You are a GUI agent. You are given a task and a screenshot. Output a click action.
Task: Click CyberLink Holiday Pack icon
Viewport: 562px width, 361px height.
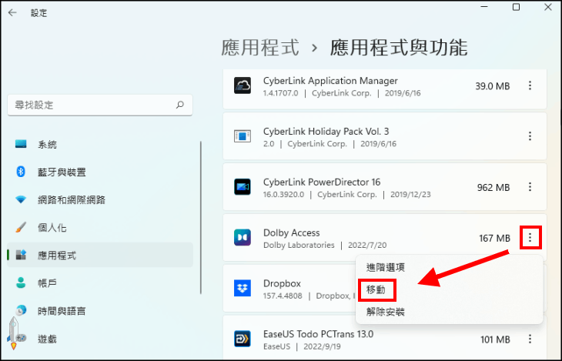tap(243, 136)
